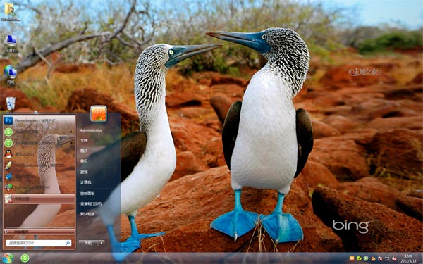Screen dimensions: 423x264
Task: Launch Tencent QQ penguin entry
Action: 39,153
